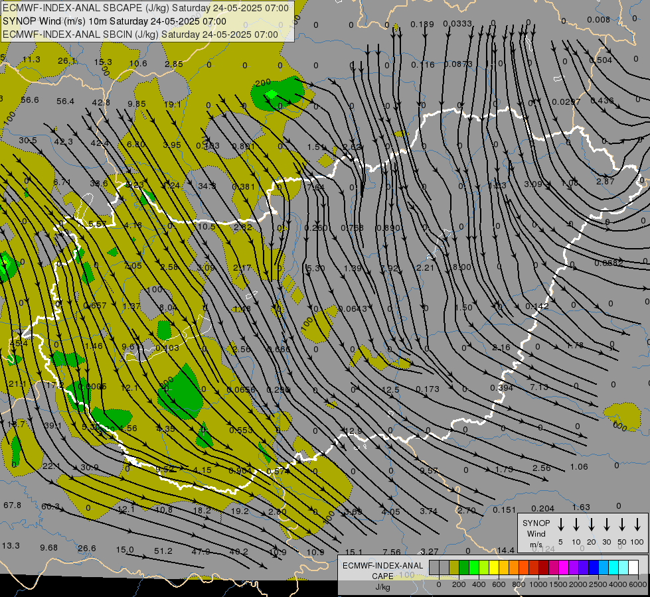This screenshot has height=597, width=650.
Task: Click the 47.9 value on the map
Action: coord(201,551)
